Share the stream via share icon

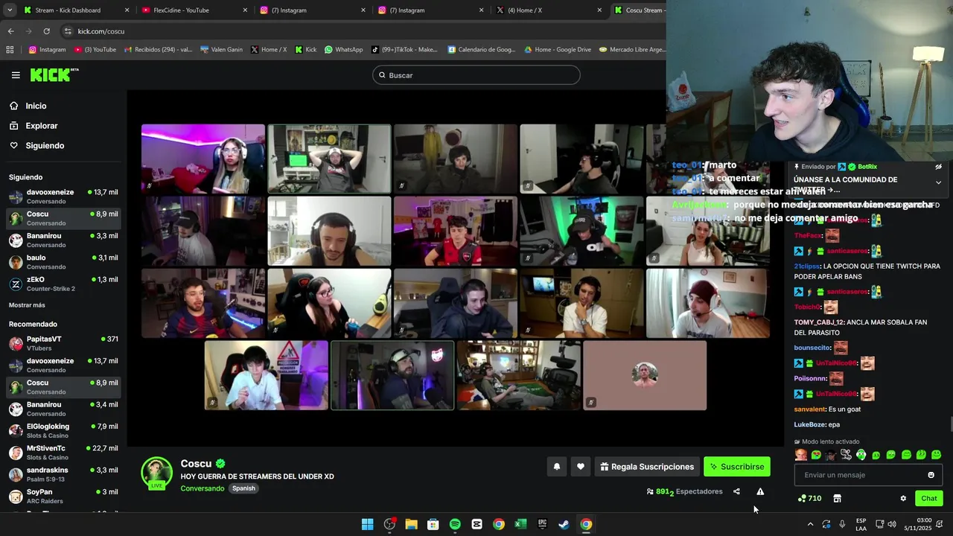coord(736,491)
